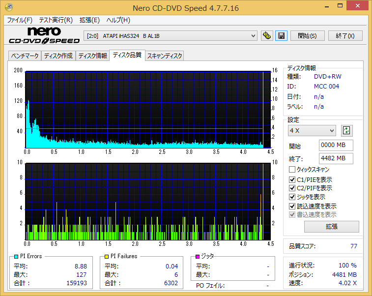372x296 pixels.
Task: Click the 開始(S) start button
Action: 307,36
